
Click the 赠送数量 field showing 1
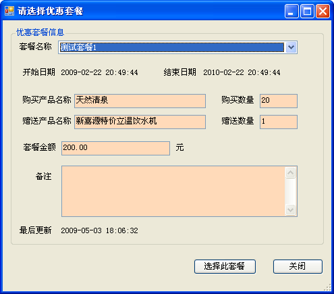coord(279,122)
